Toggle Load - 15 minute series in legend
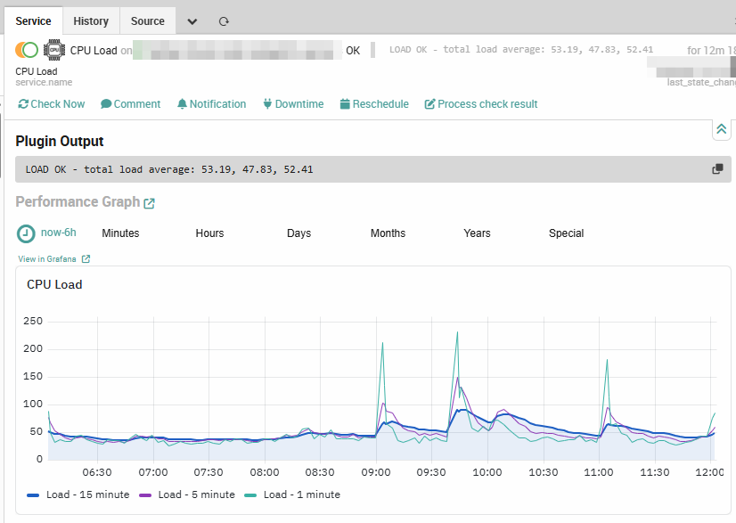736x523 pixels. click(x=78, y=494)
